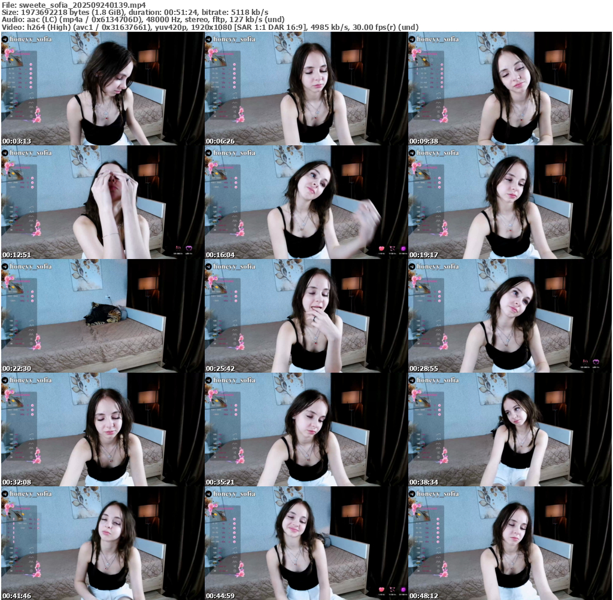The width and height of the screenshot is (613, 600).
Task: Select the Audio aac codec info line
Action: [x=143, y=20]
